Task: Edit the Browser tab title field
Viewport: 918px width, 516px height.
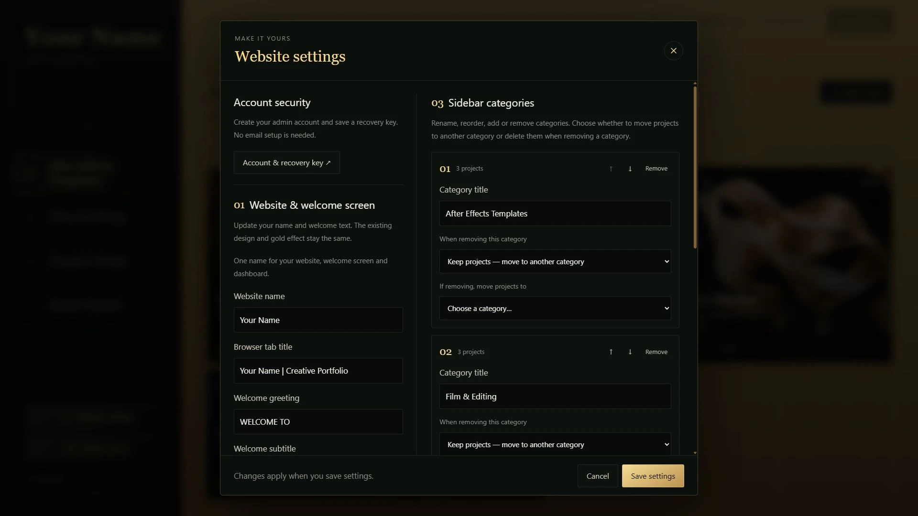Action: (318, 371)
